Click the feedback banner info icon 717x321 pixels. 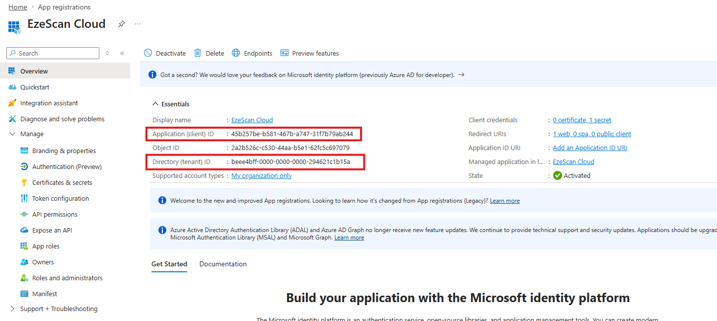[x=152, y=75]
